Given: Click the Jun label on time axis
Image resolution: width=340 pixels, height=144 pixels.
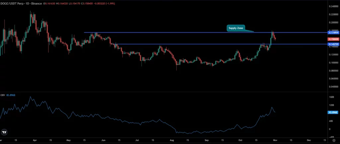Looking at the screenshot, I should click(x=103, y=141).
